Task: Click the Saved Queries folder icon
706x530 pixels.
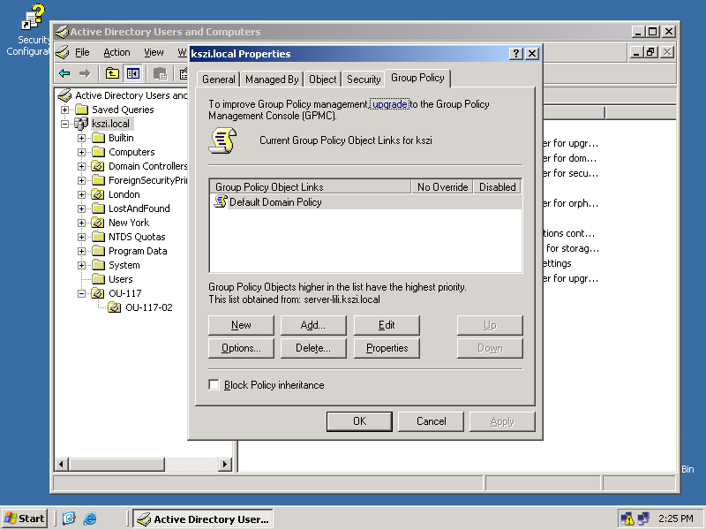Action: click(x=81, y=110)
